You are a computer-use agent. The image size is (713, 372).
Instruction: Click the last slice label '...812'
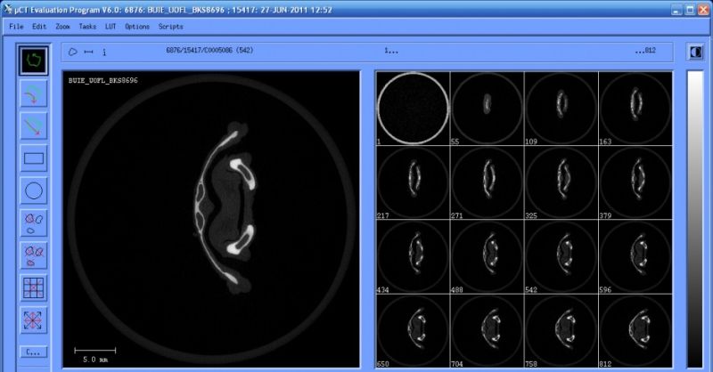click(645, 51)
